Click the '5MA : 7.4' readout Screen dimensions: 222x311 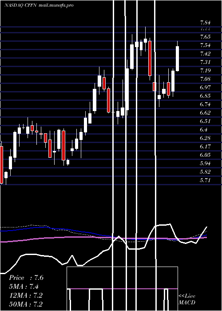(24, 287)
